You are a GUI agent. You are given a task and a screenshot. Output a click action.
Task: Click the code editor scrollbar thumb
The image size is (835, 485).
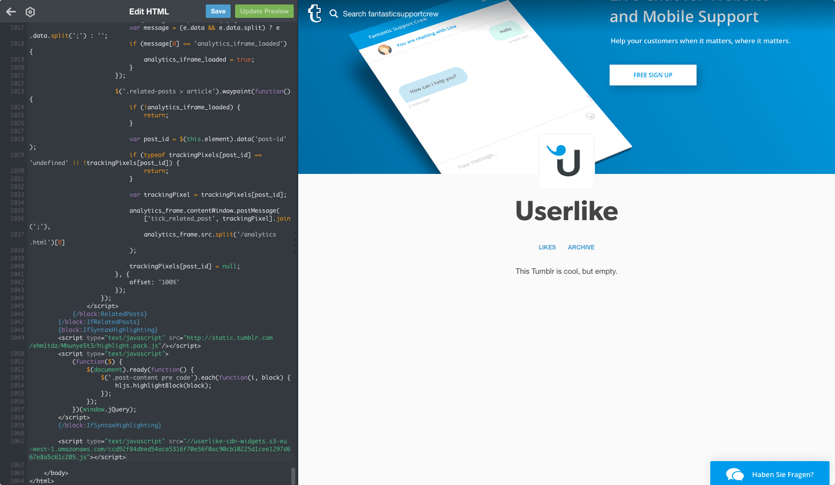(x=293, y=475)
